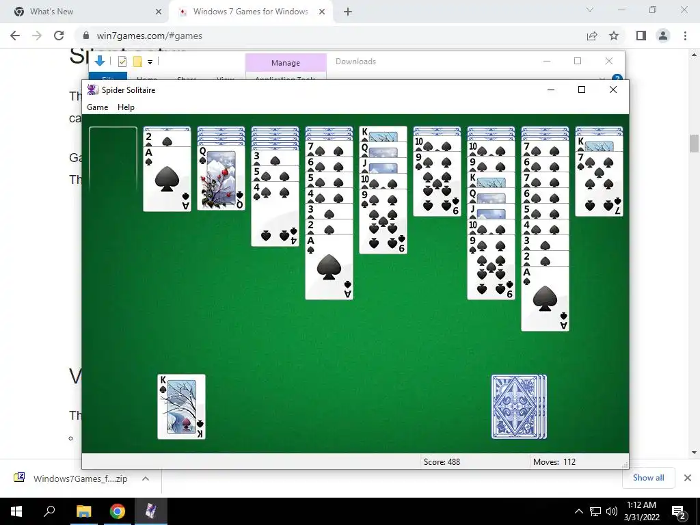
Task: Click the Spider Solitaire title bar icon
Action: tap(92, 90)
